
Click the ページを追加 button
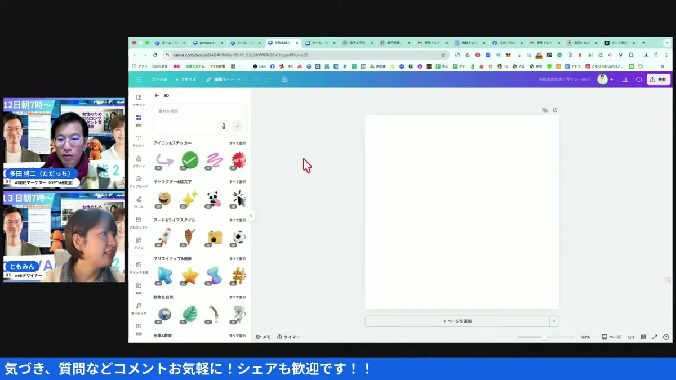pos(457,321)
